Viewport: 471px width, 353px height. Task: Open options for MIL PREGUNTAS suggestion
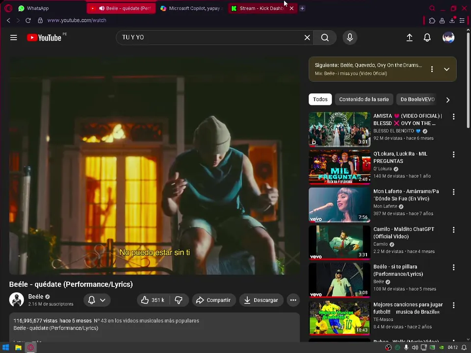tap(453, 154)
